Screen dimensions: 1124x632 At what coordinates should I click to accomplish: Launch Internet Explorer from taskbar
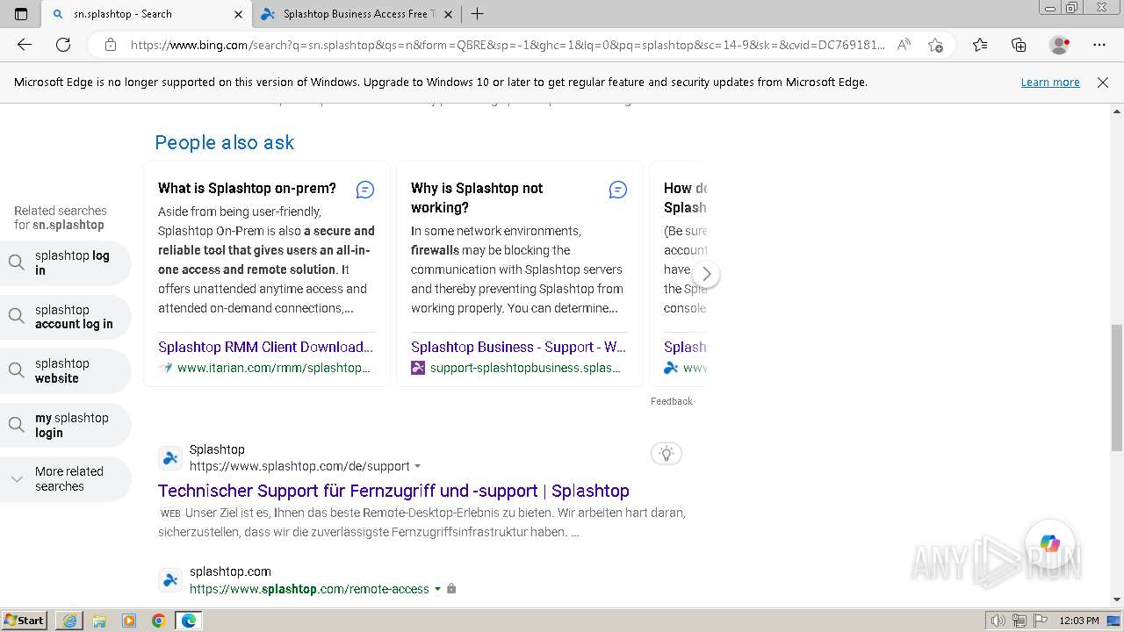(x=69, y=621)
